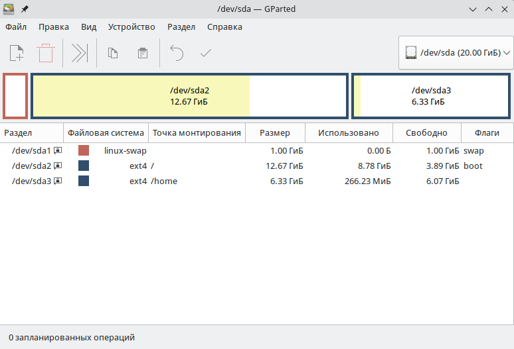Click the linux-swap color swatch for /dev/sda1
514x349 pixels.
(84, 150)
